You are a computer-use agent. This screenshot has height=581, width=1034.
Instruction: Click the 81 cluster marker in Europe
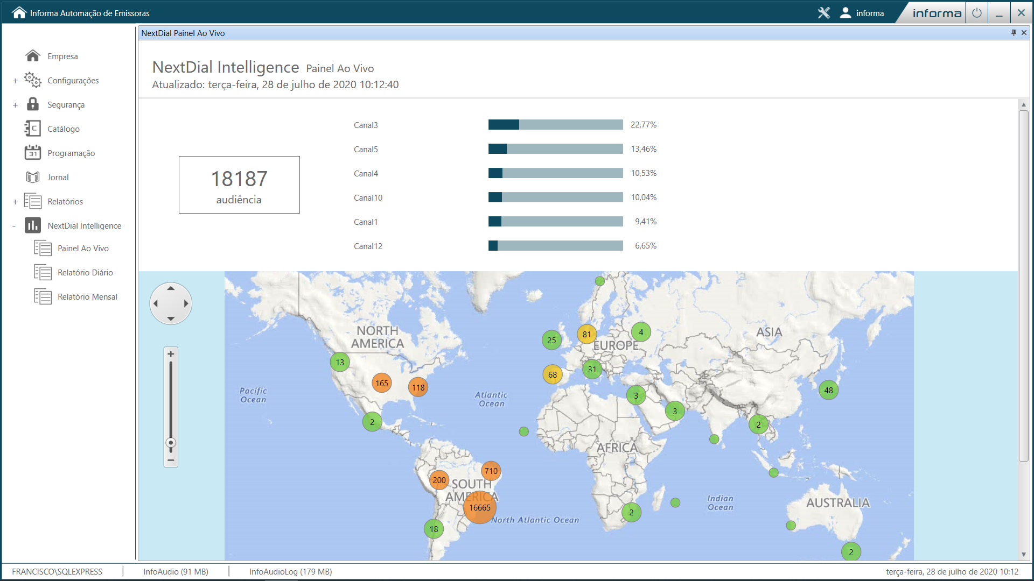pyautogui.click(x=586, y=334)
